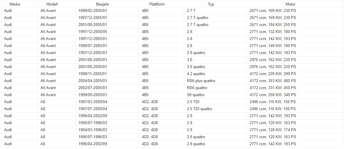Select the 2004/04-2005/01 Baujahr cell
Viewport: 345px width, 149px height.
pyautogui.click(x=107, y=81)
